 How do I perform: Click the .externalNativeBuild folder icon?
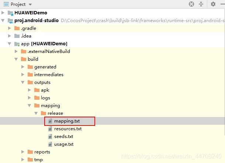[24, 52]
